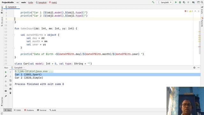The image size is (204, 115).
Task: Open the SampleKt run configuration dropdown
Action: click(164, 2)
